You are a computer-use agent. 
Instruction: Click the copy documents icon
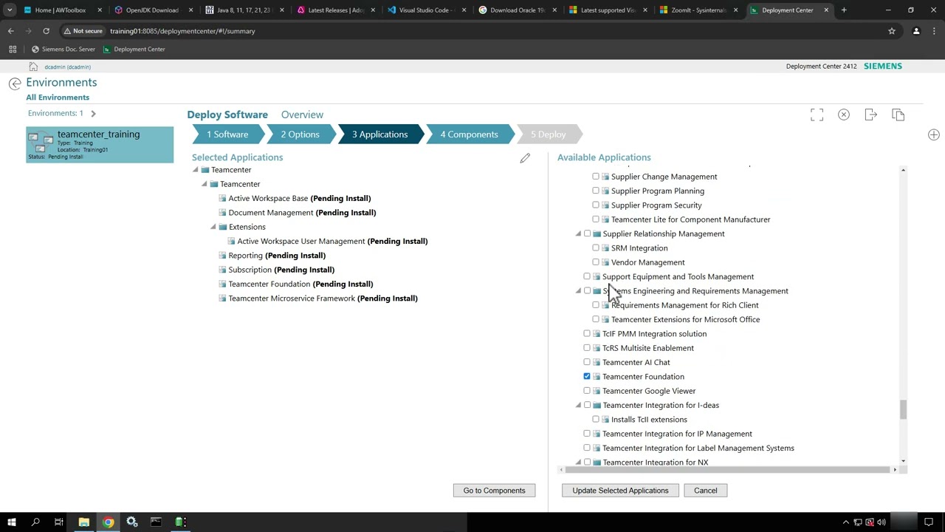point(898,115)
